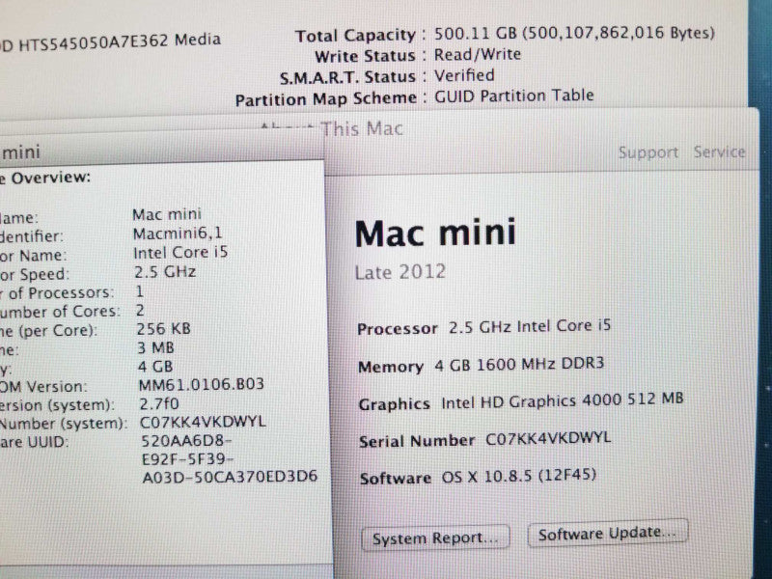Select the SMC version 2.7f0
Image resolution: width=772 pixels, height=579 pixels.
pos(159,403)
